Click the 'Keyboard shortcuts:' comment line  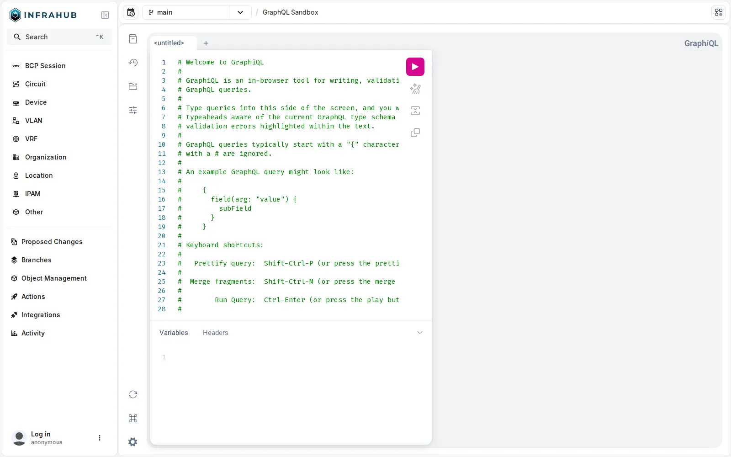221,245
